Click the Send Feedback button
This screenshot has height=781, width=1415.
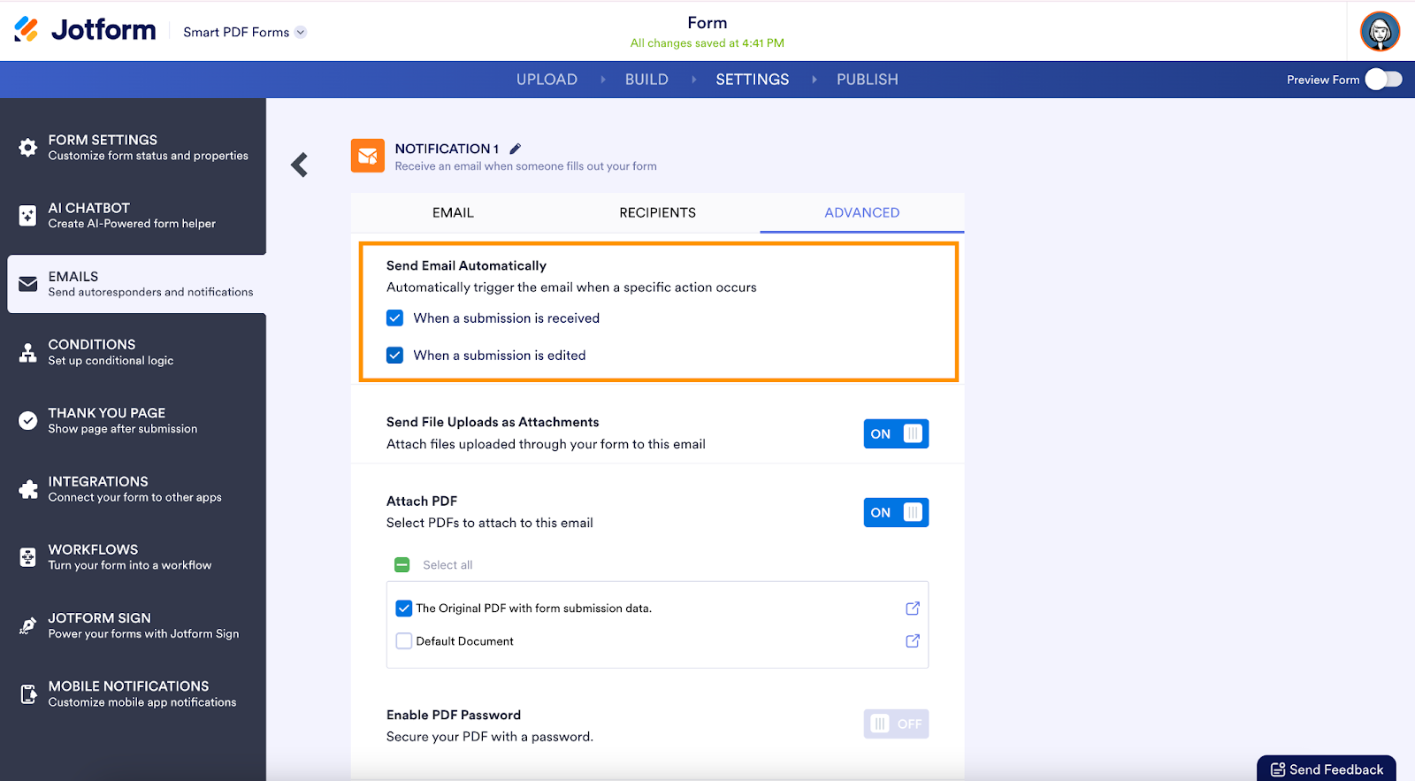point(1327,770)
